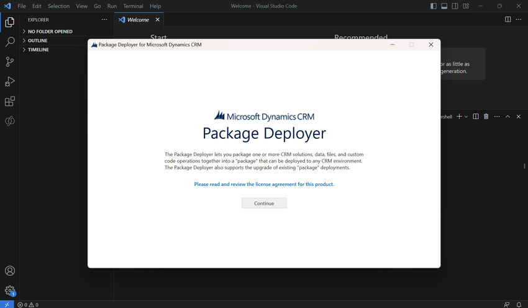The image size is (528, 308).
Task: Open the Explorer view in activity bar
Action: click(10, 22)
